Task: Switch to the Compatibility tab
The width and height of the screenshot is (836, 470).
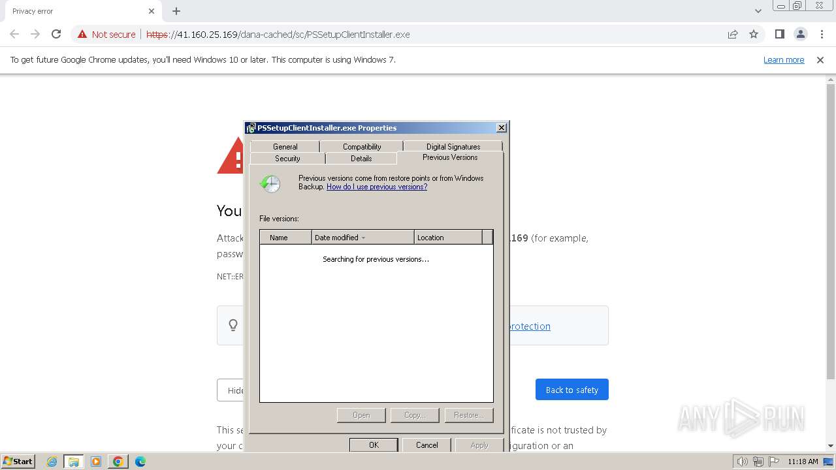Action: [x=361, y=147]
